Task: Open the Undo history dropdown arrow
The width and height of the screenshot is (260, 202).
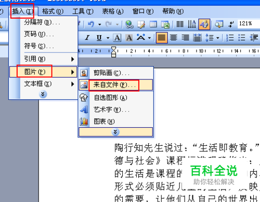Action: pyautogui.click(x=100, y=24)
